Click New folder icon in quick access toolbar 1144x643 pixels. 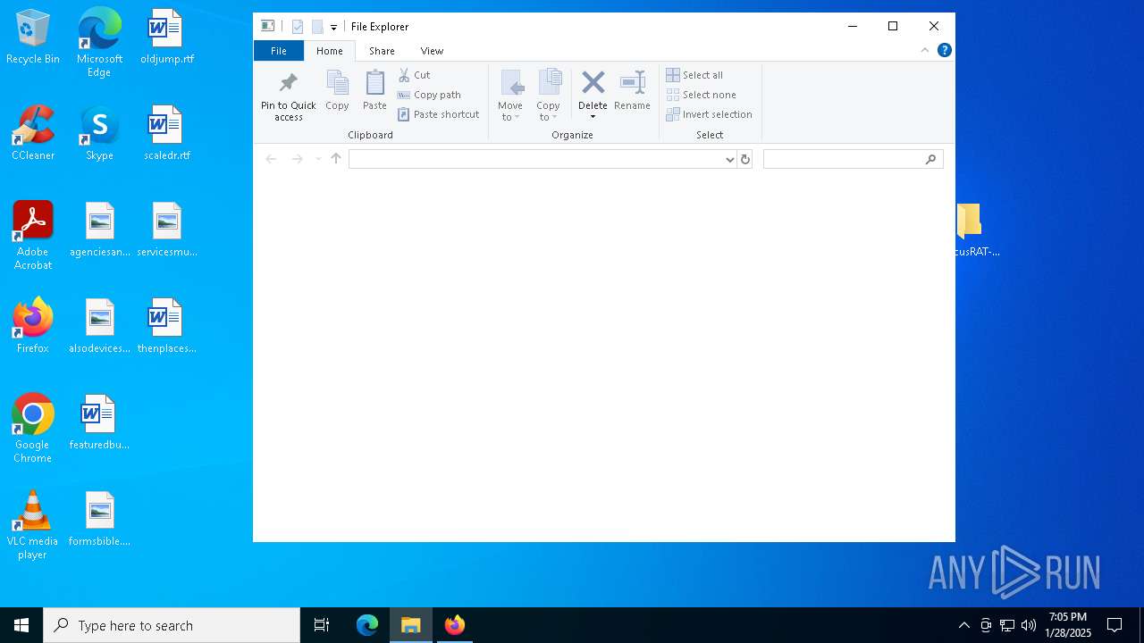coord(317,27)
